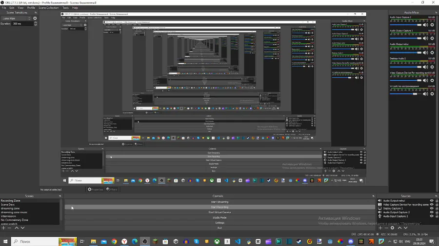Screen dimensions: 439x246
Task: Click Start Virtual Camera button
Action: tap(220, 212)
